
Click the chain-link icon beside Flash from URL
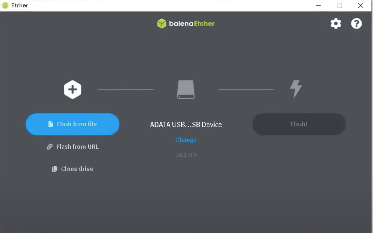tap(49, 147)
